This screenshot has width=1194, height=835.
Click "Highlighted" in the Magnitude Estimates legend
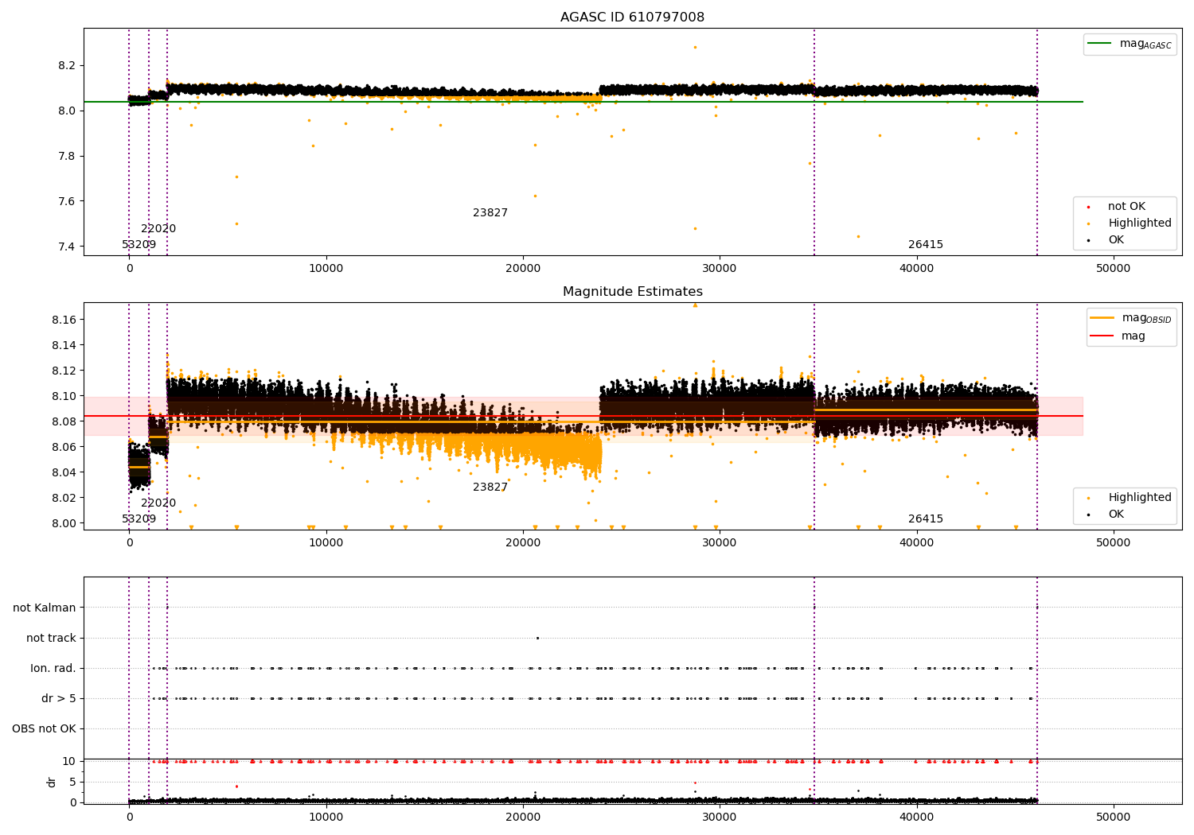click(1140, 498)
